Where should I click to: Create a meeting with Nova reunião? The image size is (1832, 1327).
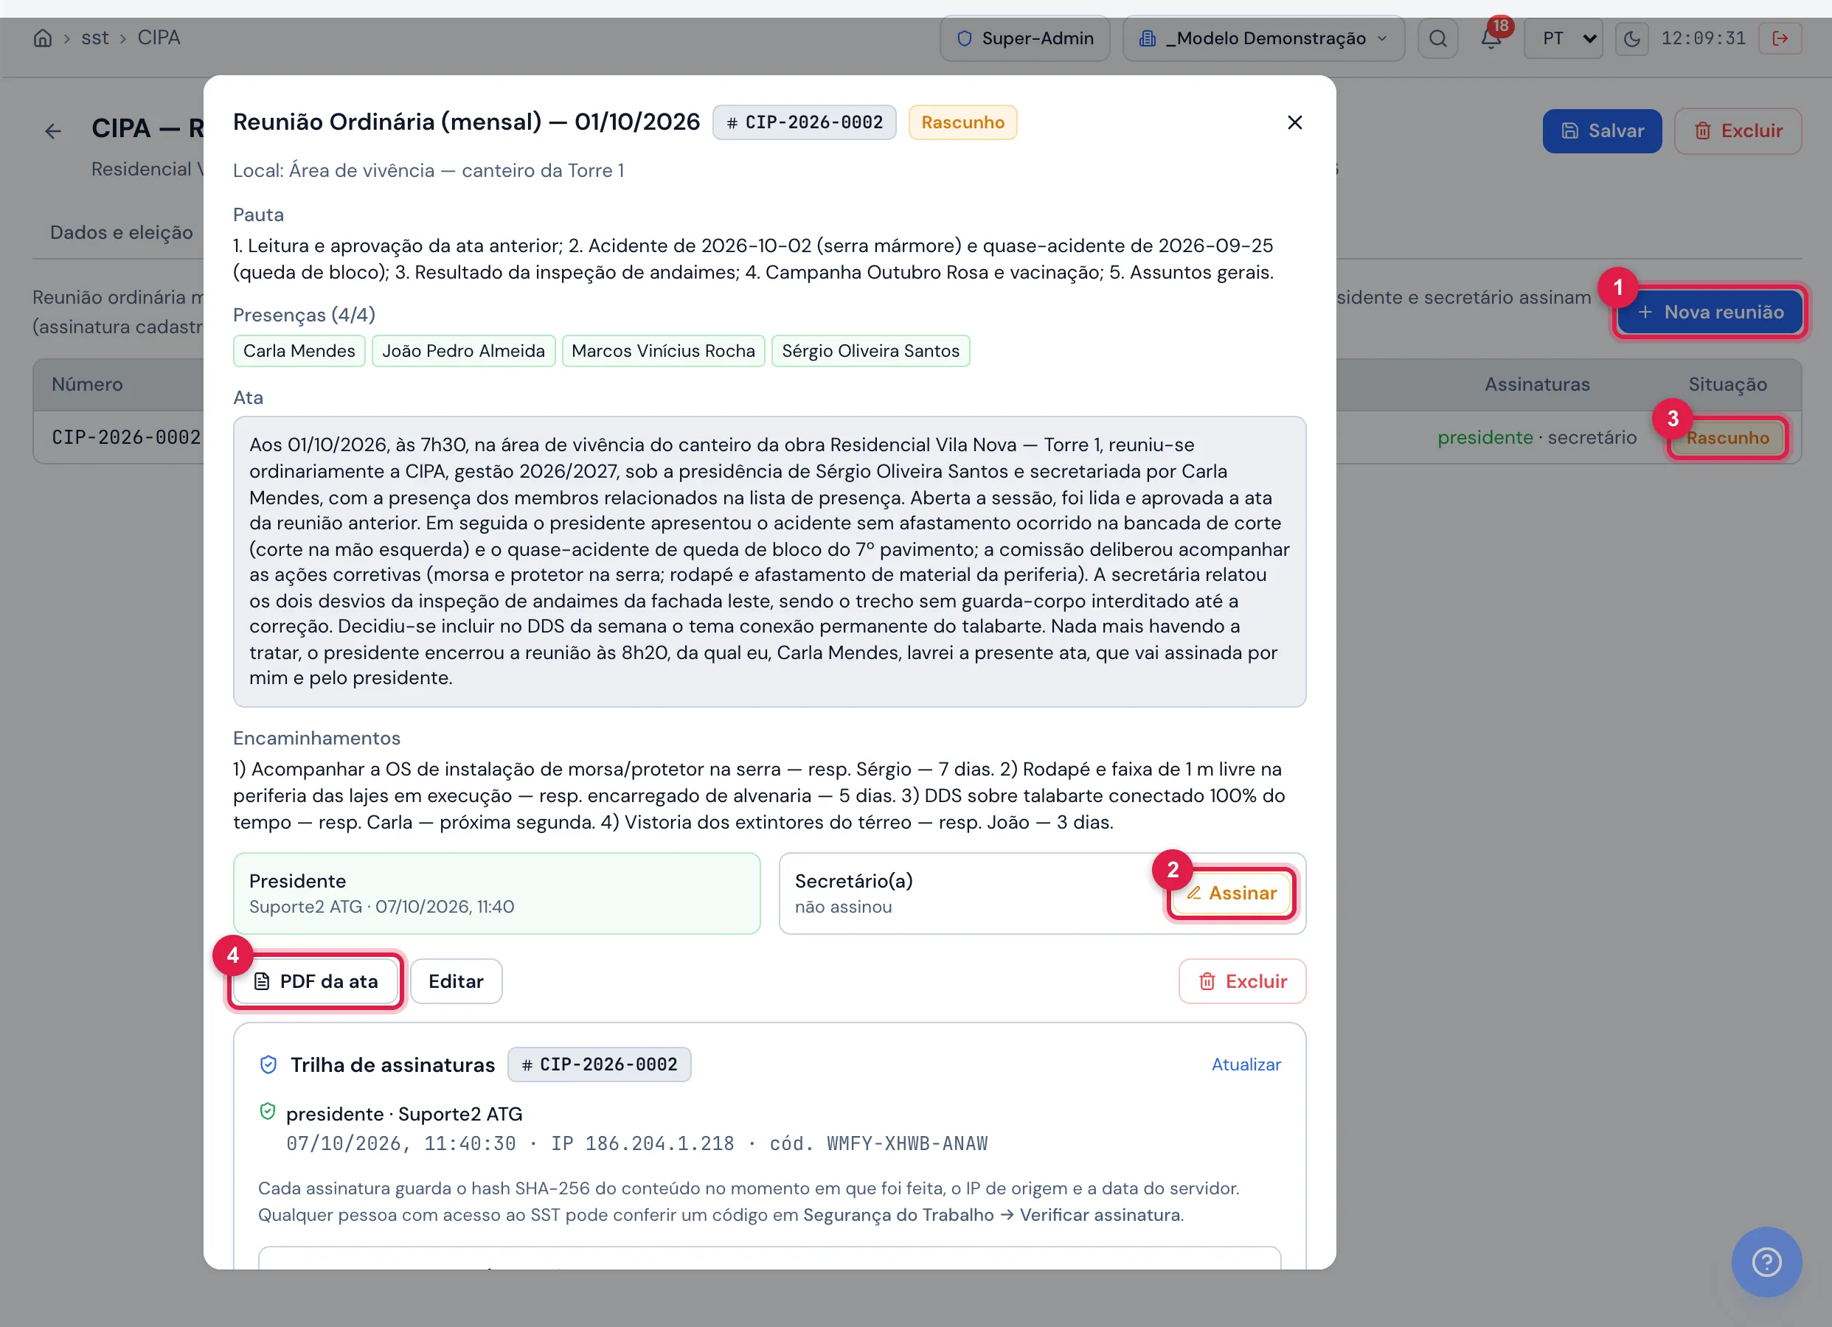tap(1710, 312)
